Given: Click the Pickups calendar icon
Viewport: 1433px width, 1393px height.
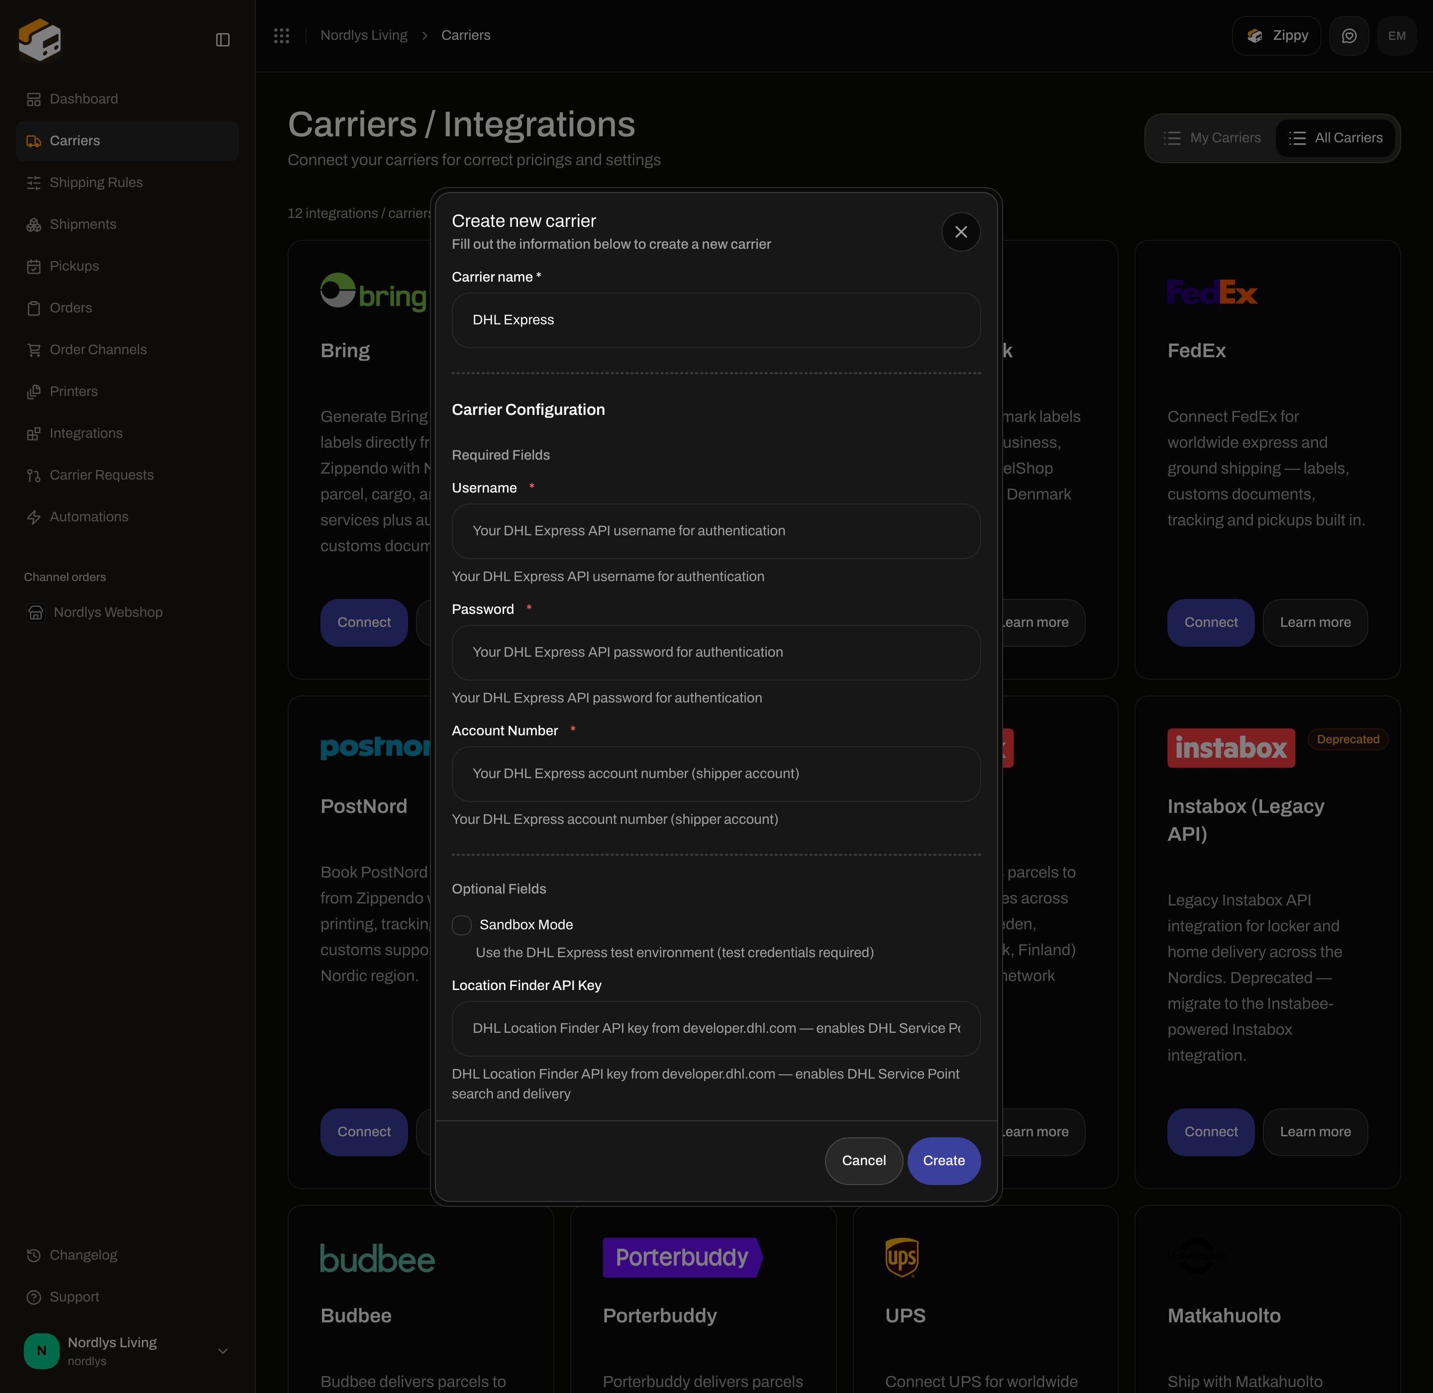Looking at the screenshot, I should point(34,266).
